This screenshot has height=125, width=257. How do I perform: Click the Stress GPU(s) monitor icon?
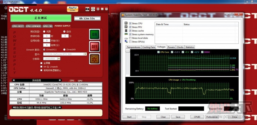[126, 42]
